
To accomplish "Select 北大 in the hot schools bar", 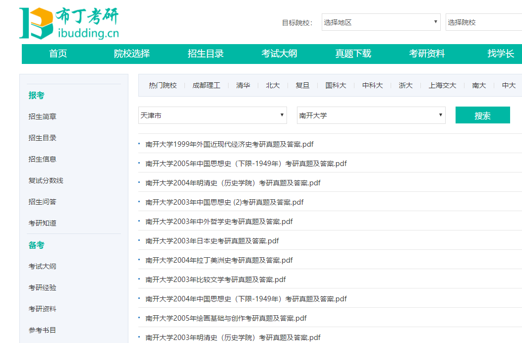I will coord(273,86).
